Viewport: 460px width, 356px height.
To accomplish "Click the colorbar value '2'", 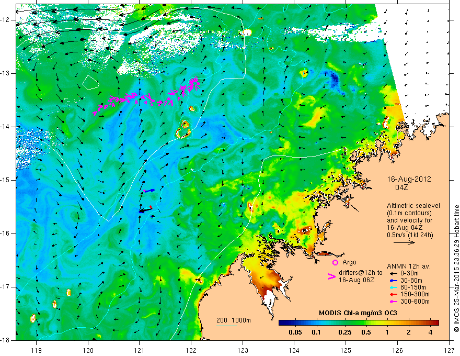I will [409, 332].
